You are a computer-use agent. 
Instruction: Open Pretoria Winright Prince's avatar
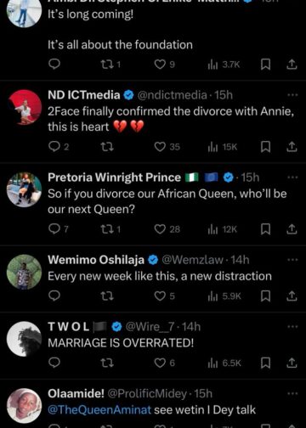[24, 189]
